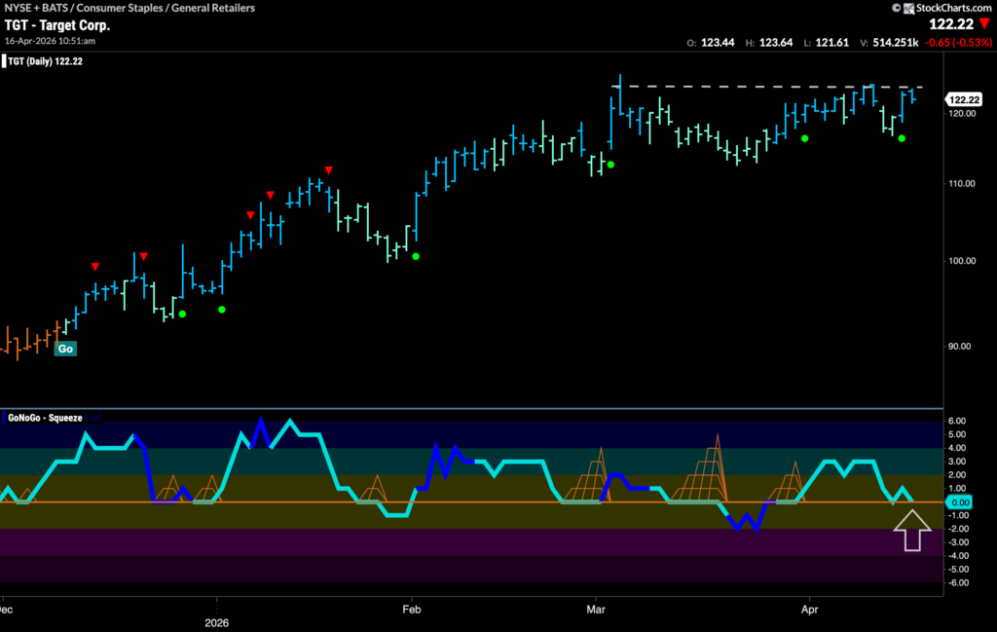Viewport: 997px width, 632px height.
Task: Click the red change value -0.65 (-0.53%)
Action: (x=958, y=43)
